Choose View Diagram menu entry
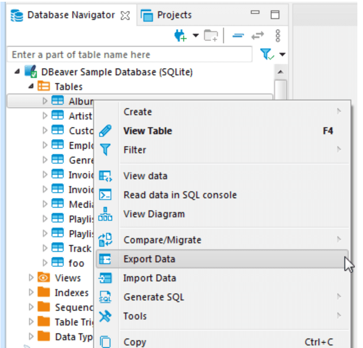This screenshot has height=348, width=363. point(222,214)
